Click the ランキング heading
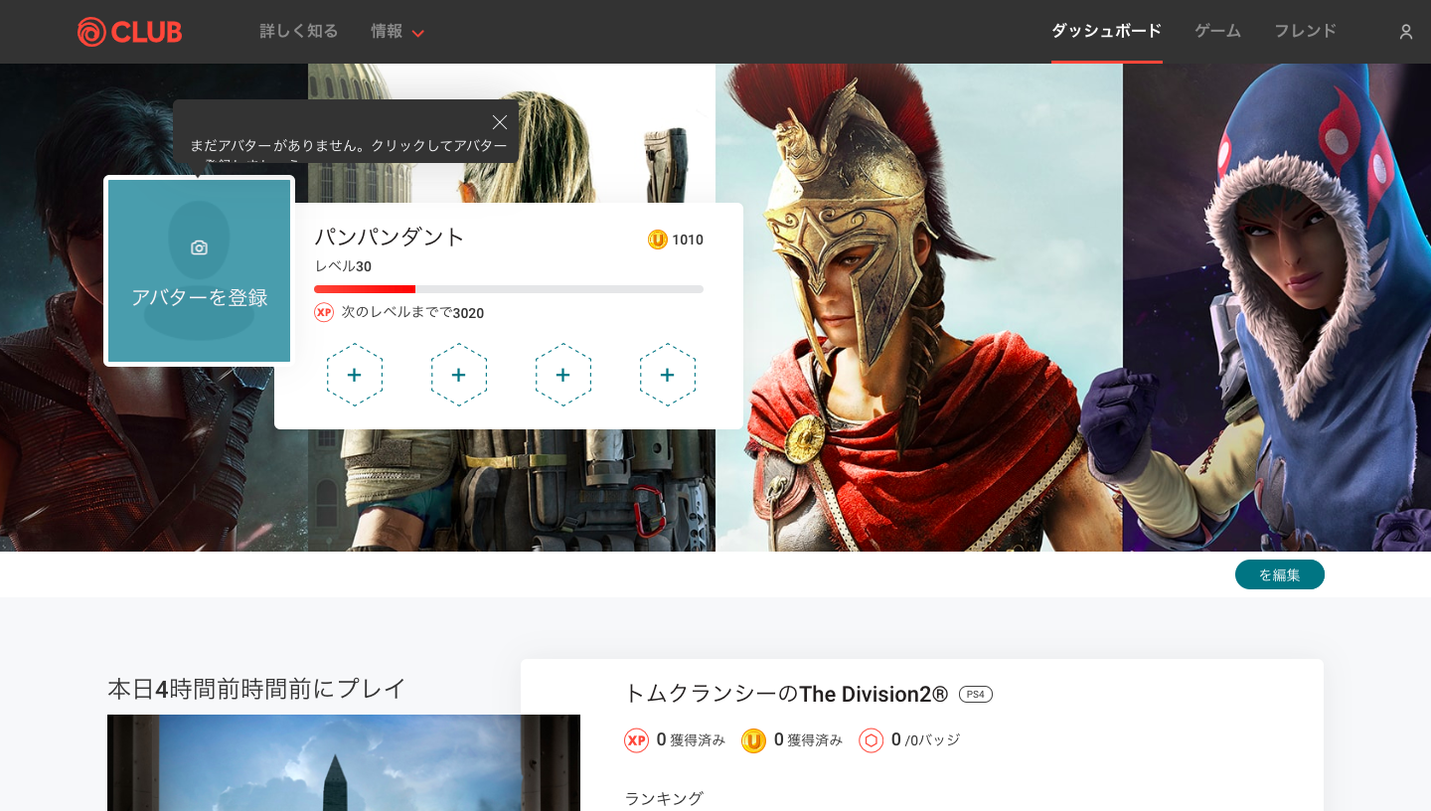The height and width of the screenshot is (811, 1431). (x=664, y=798)
